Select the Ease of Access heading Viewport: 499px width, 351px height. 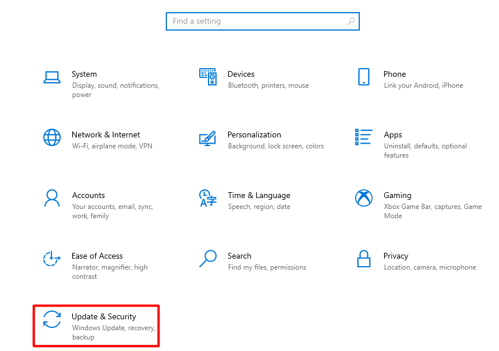[97, 256]
